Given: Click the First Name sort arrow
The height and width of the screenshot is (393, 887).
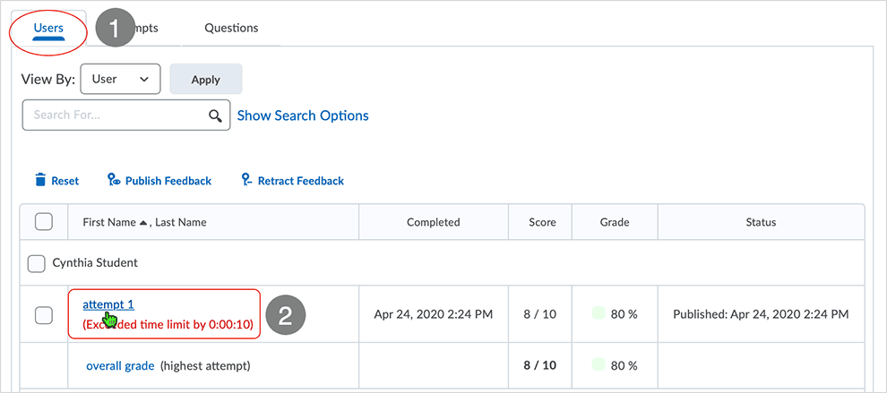Looking at the screenshot, I should click(x=143, y=223).
